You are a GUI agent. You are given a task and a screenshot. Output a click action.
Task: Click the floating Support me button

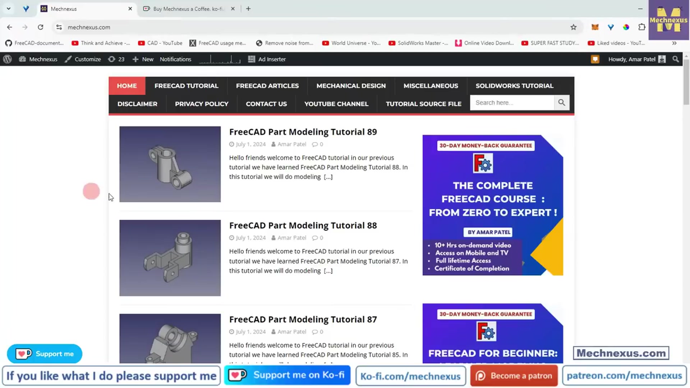pyautogui.click(x=45, y=354)
